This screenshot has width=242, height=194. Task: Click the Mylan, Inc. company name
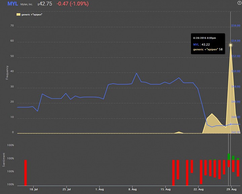pos(27,4)
